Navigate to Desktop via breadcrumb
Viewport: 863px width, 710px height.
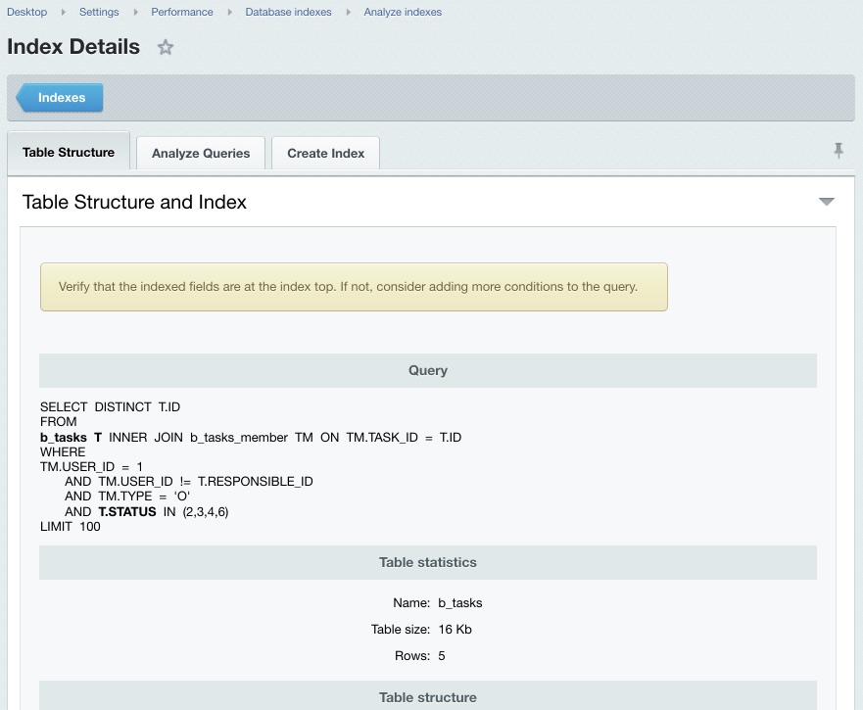[26, 12]
